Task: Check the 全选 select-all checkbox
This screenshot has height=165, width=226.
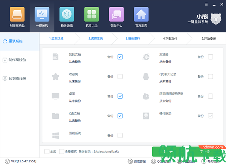Action: click(47, 151)
